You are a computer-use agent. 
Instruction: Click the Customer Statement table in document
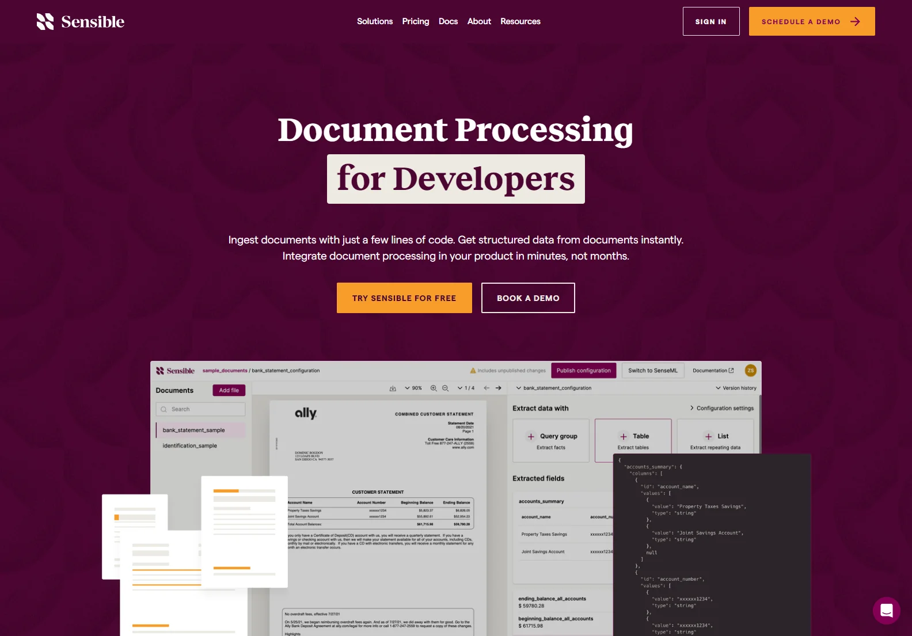(x=380, y=513)
